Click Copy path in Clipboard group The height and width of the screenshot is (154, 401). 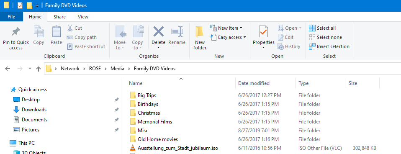[x=82, y=37]
